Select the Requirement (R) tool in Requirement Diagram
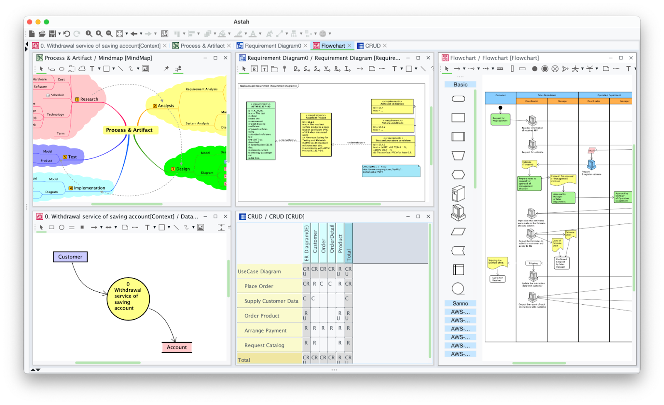The image size is (664, 405). tap(254, 69)
